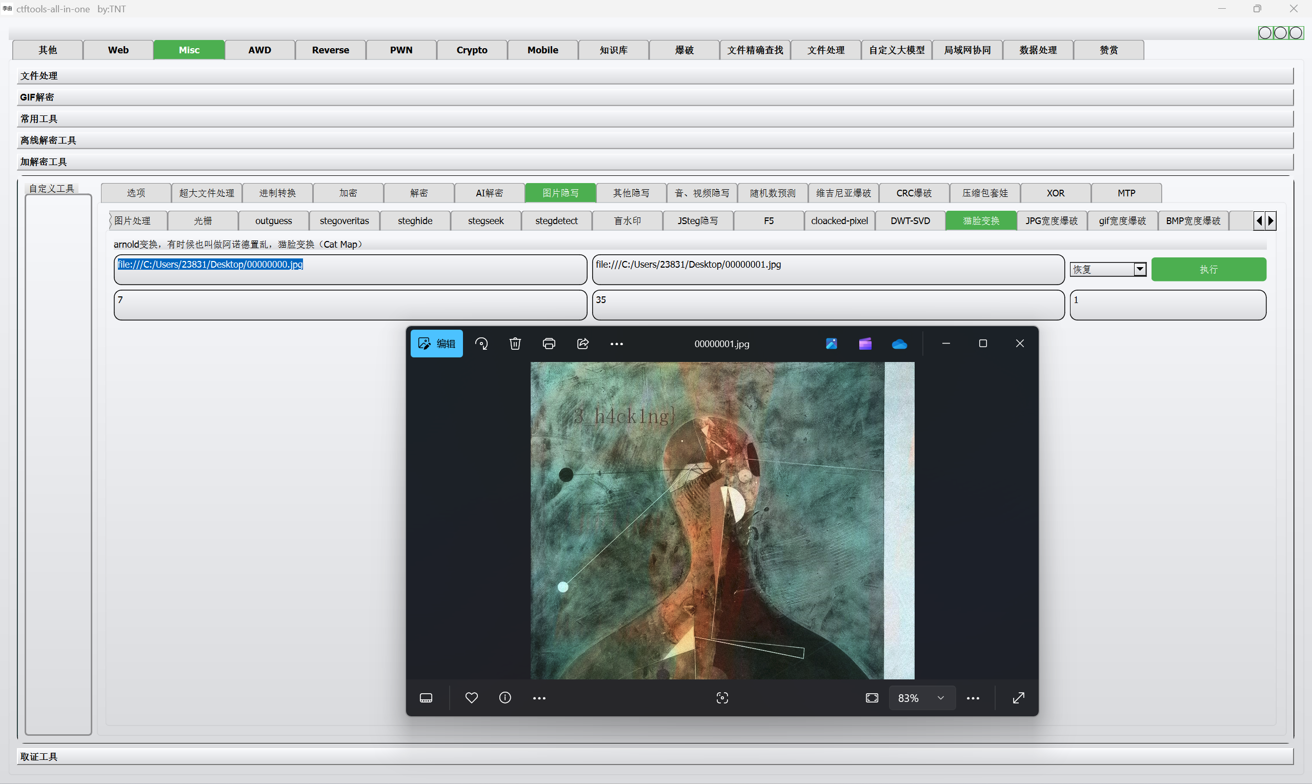Open the Reverse tab
The image size is (1312, 784).
[331, 50]
